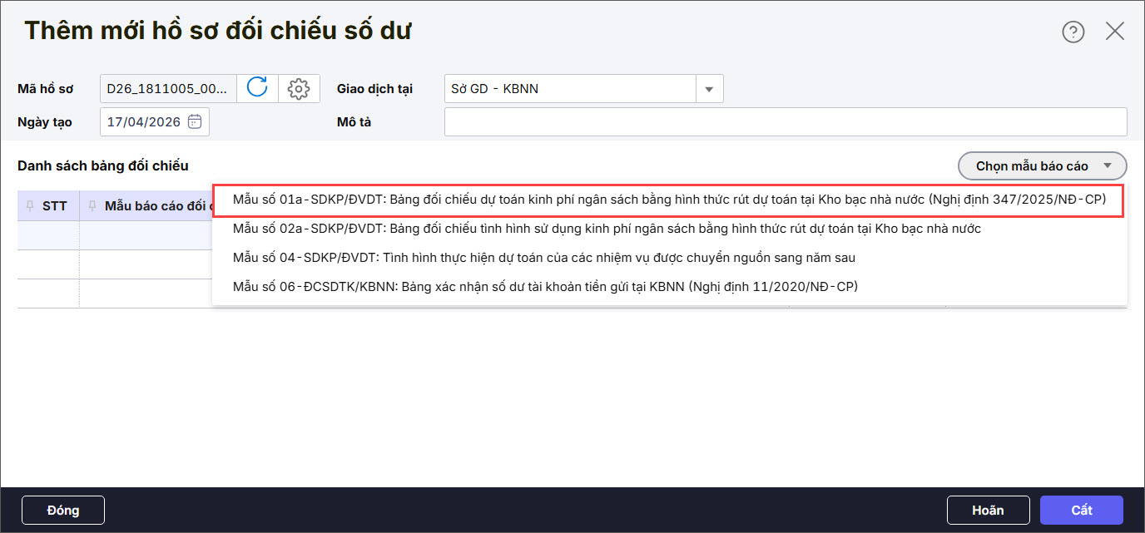Click the pin icon in STT column
This screenshot has height=533, width=1145.
[31, 206]
